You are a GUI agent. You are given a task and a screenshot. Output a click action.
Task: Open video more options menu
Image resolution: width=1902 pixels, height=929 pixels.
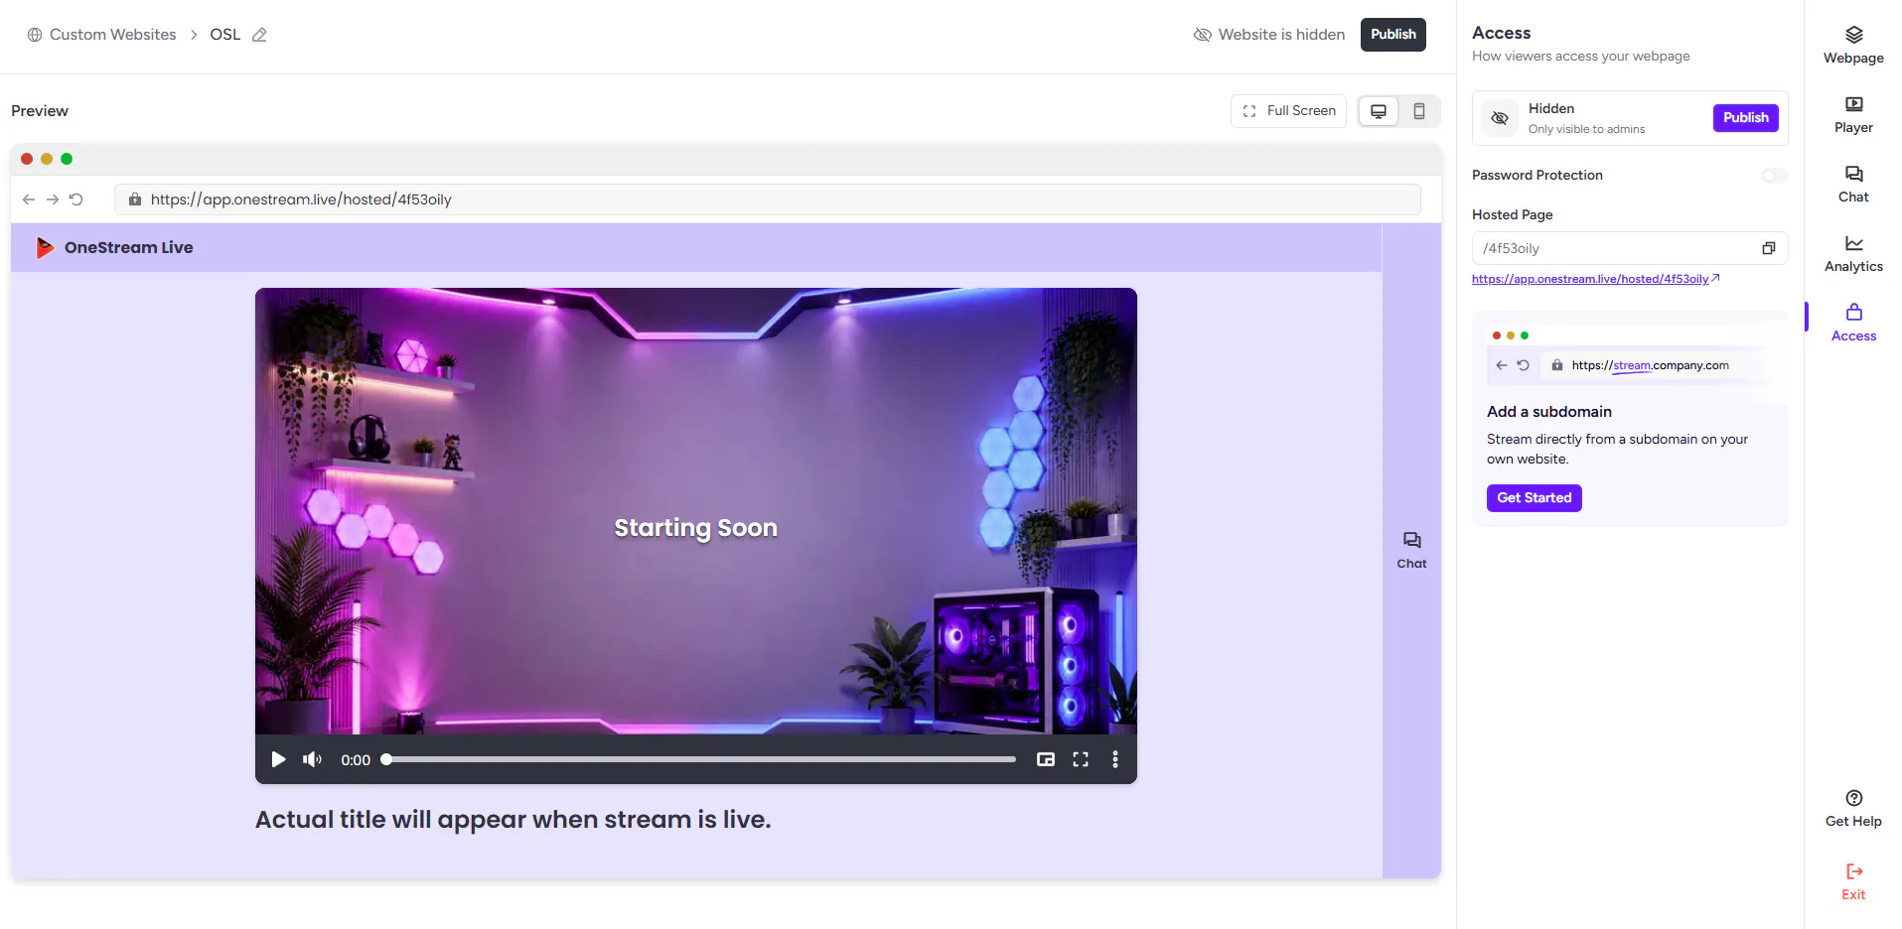[x=1115, y=759]
